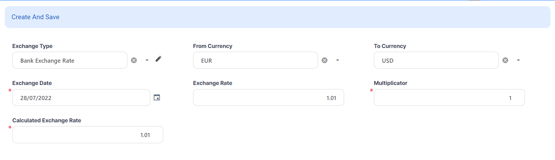Focus the From Currency EUR field
This screenshot has height=160, width=555.
(255, 60)
